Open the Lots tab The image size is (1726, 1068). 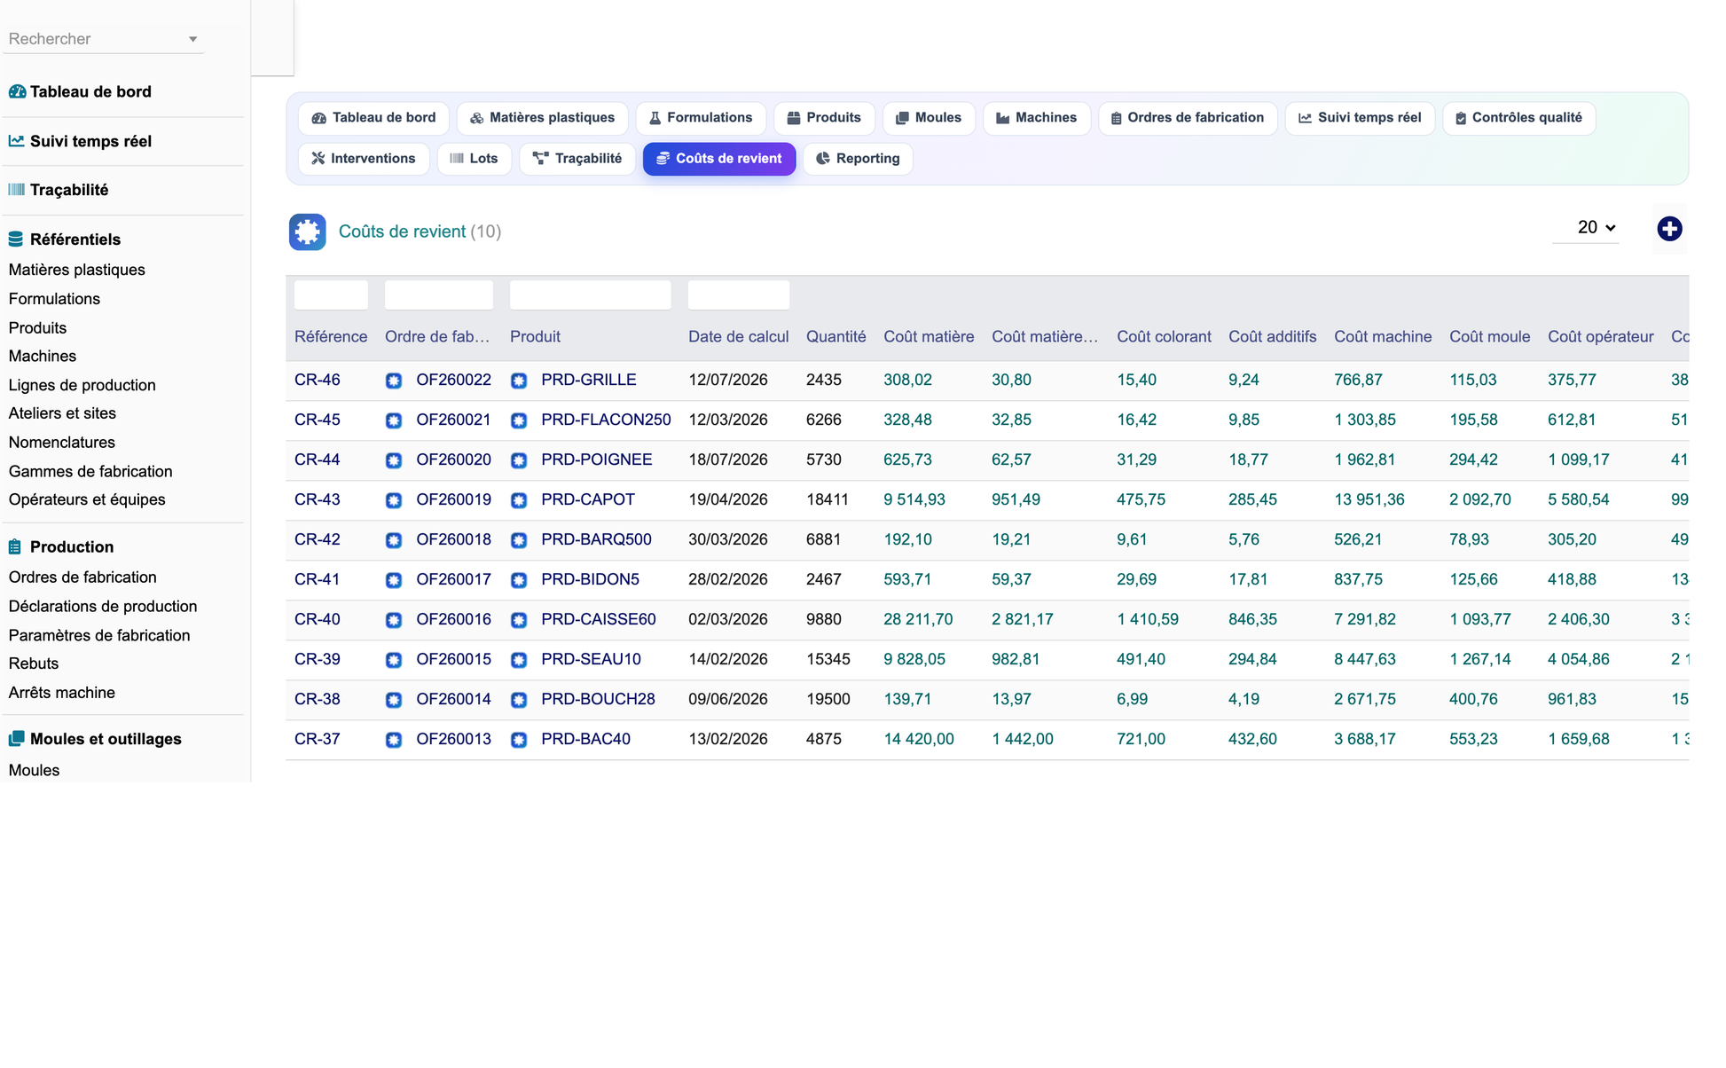475,159
